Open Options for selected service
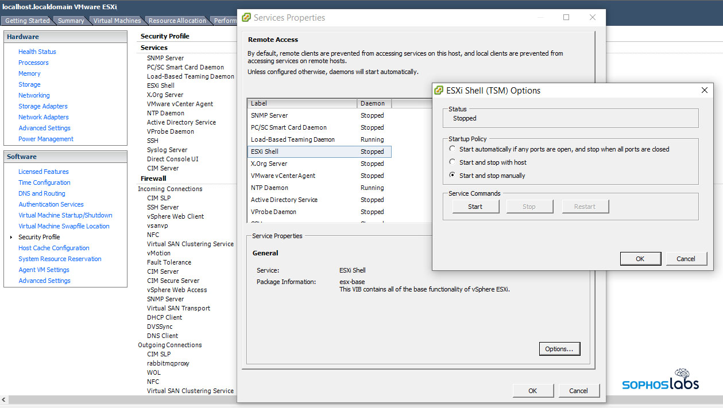 tap(559, 349)
